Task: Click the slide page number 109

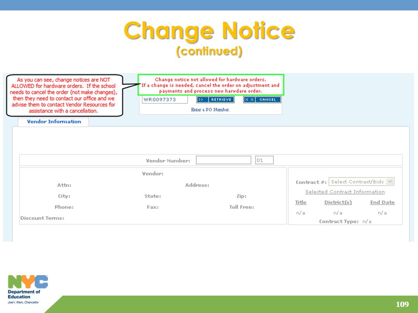Action: (x=402, y=304)
